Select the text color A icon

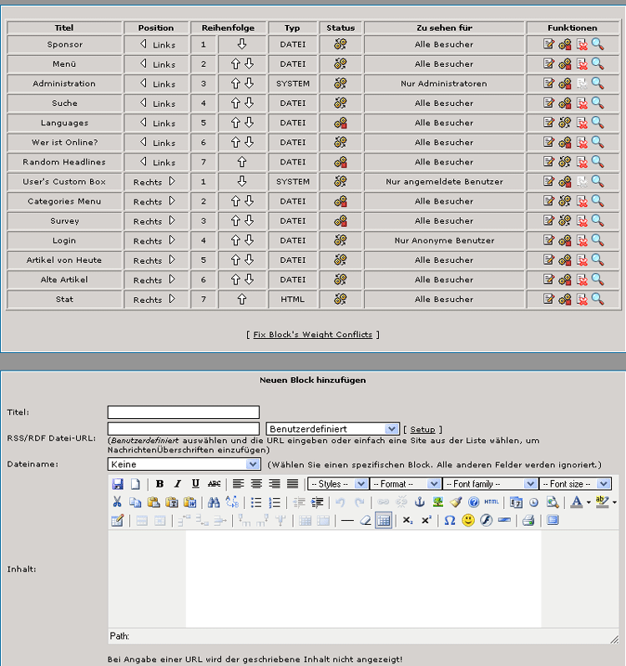576,502
